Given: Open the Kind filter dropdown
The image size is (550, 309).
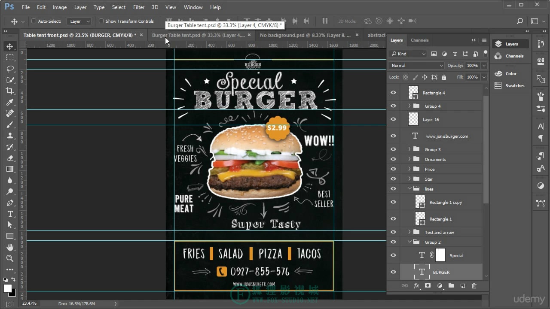Looking at the screenshot, I should pyautogui.click(x=408, y=54).
